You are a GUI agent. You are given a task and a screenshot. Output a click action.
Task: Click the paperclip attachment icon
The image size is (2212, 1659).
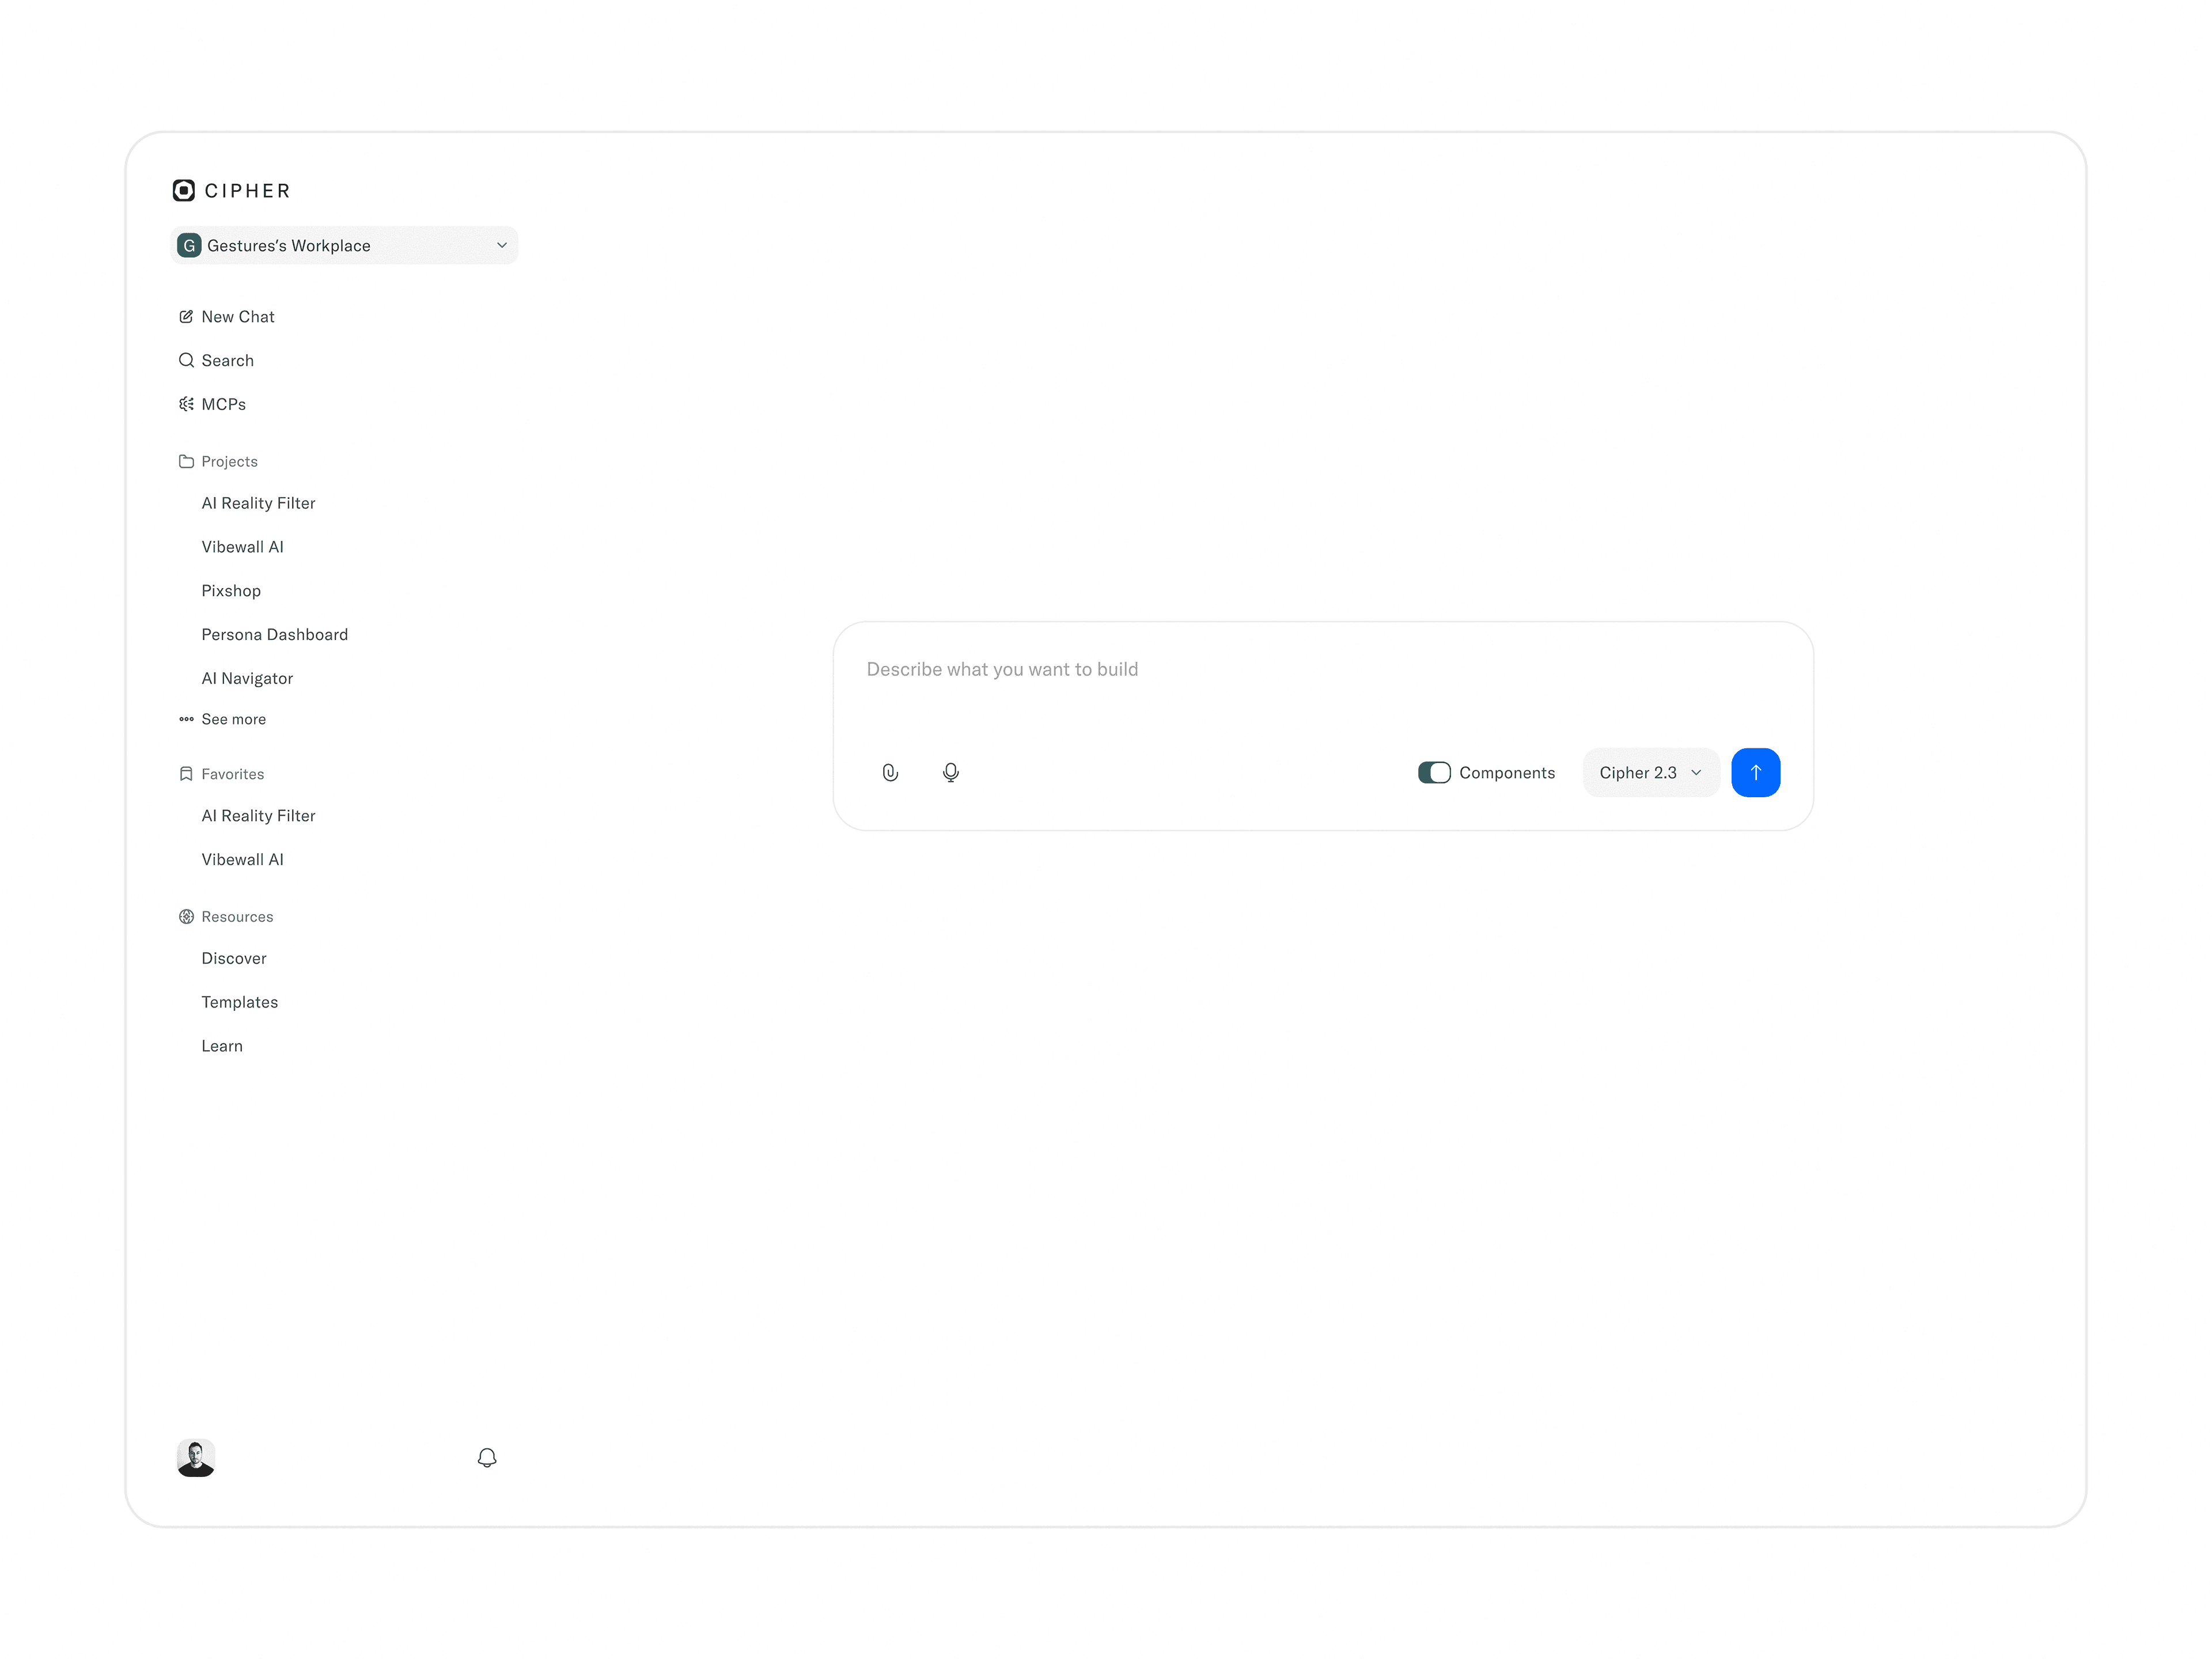click(x=890, y=772)
